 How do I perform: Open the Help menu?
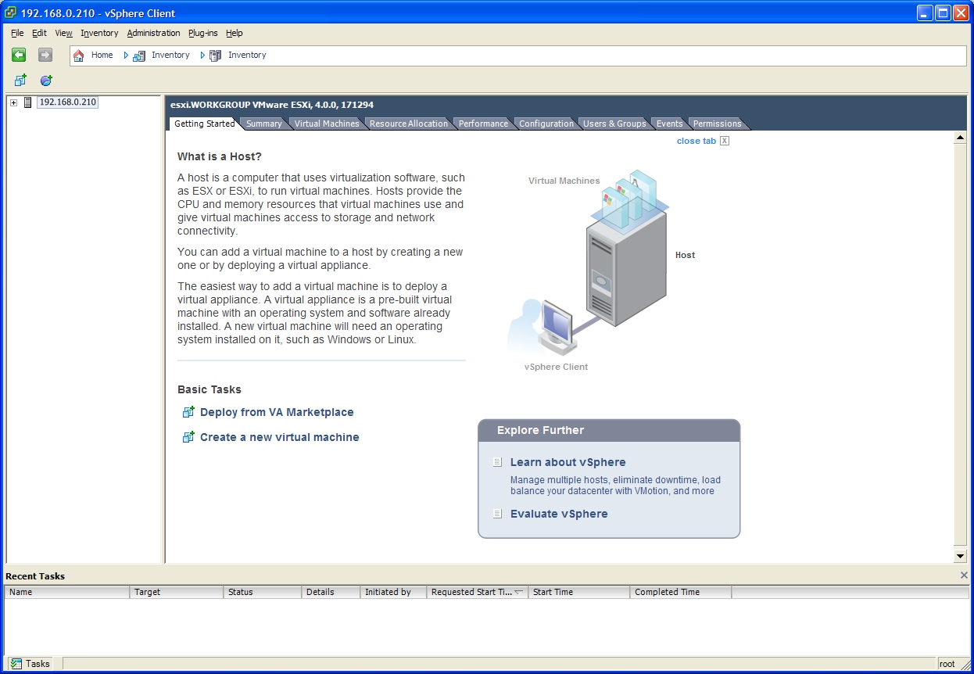pos(235,33)
